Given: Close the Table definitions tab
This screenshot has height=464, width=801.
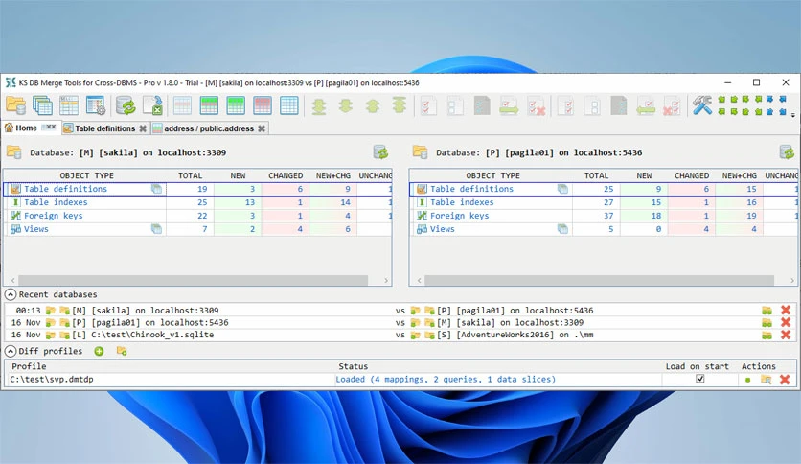Looking at the screenshot, I should pyautogui.click(x=143, y=128).
